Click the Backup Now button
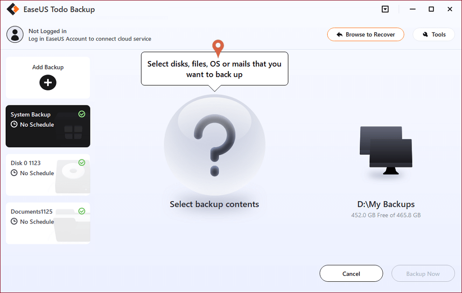The image size is (462, 293). tap(423, 273)
